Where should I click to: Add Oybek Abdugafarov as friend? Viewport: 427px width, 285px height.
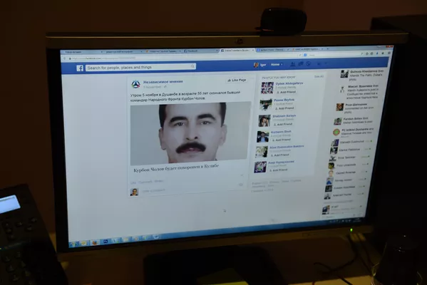[286, 92]
